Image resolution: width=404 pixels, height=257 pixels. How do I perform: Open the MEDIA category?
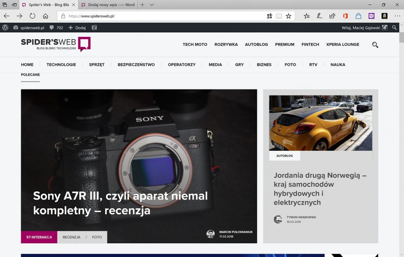[215, 65]
